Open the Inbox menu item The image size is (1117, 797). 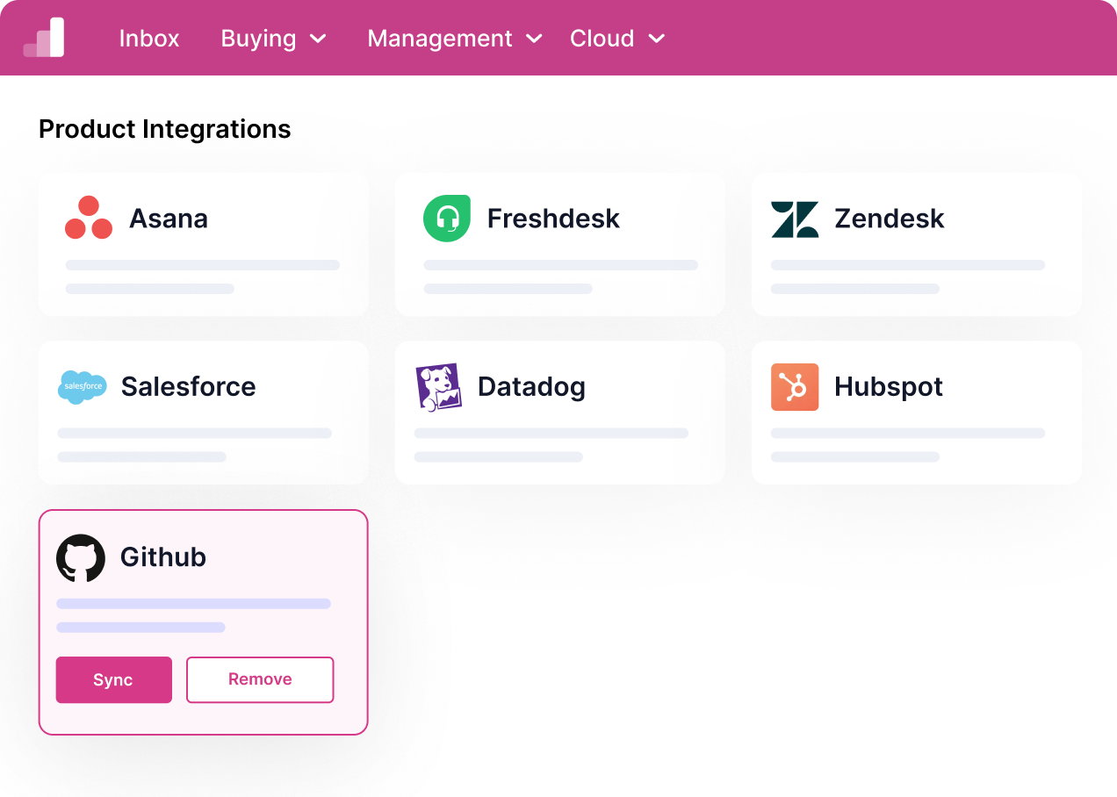point(149,39)
